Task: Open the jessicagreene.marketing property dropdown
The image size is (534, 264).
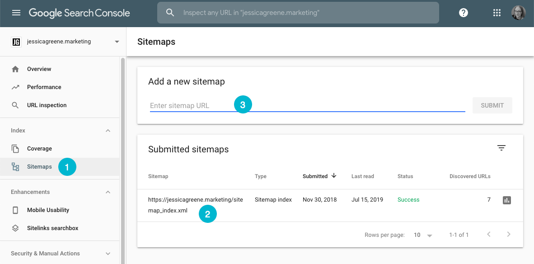Action: click(x=117, y=42)
